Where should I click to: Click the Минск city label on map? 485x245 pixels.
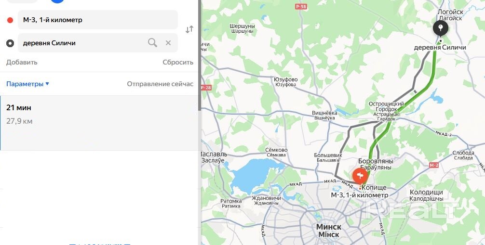click(328, 227)
